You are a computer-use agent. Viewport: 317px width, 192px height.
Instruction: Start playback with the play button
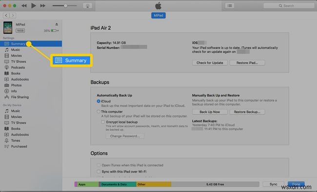pyautogui.click(x=34, y=6)
